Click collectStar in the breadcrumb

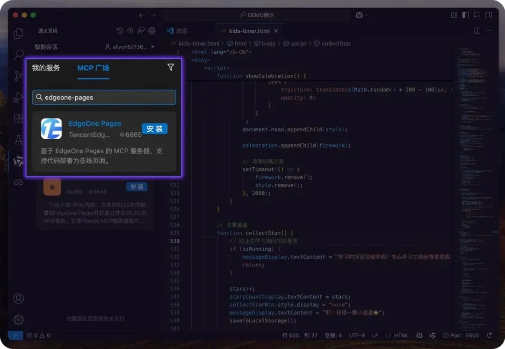click(336, 43)
